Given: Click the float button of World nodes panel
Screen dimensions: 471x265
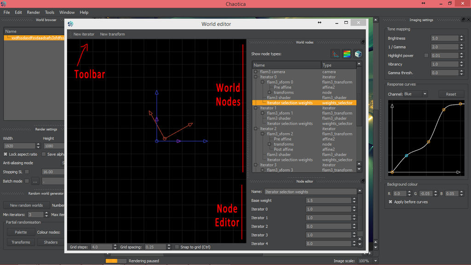Looking at the screenshot, I should click(363, 42).
